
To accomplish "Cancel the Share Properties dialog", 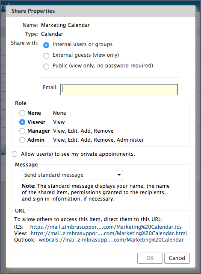I will 177,258.
